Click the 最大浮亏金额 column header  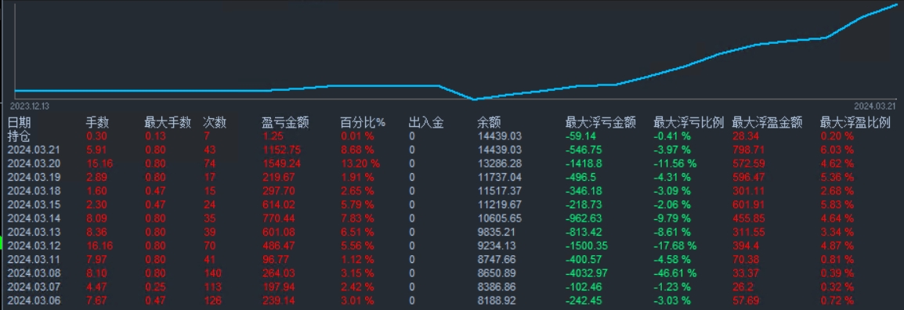[601, 122]
